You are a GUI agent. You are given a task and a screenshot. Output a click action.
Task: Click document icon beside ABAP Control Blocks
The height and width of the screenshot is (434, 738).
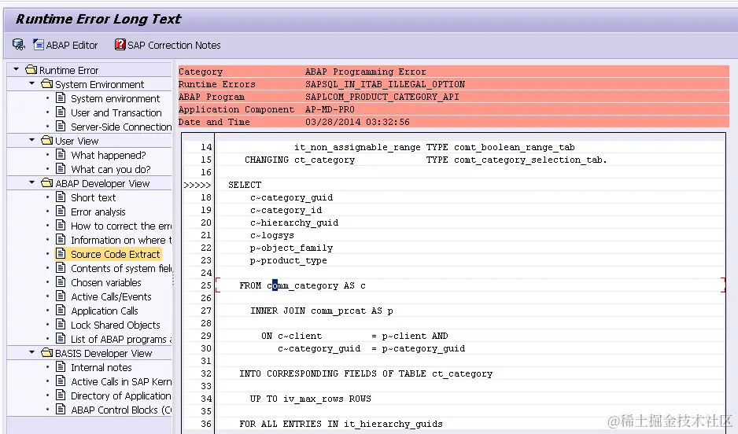tap(61, 409)
